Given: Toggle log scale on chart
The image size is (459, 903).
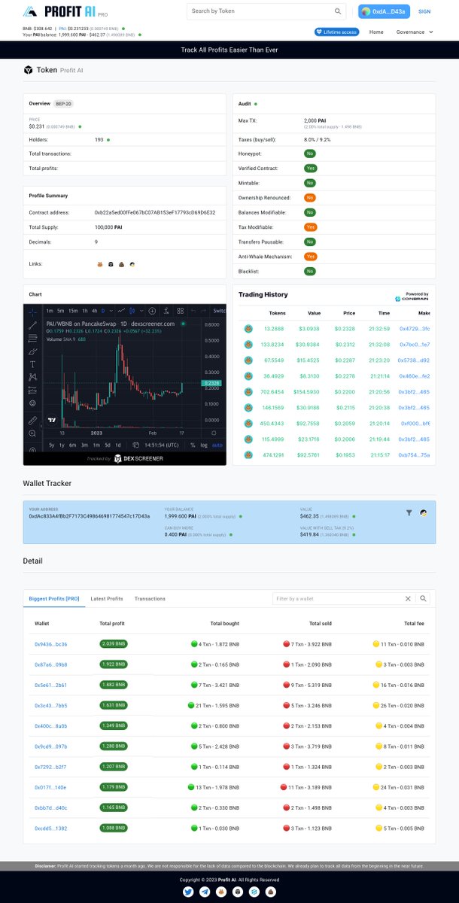Looking at the screenshot, I should (x=203, y=445).
